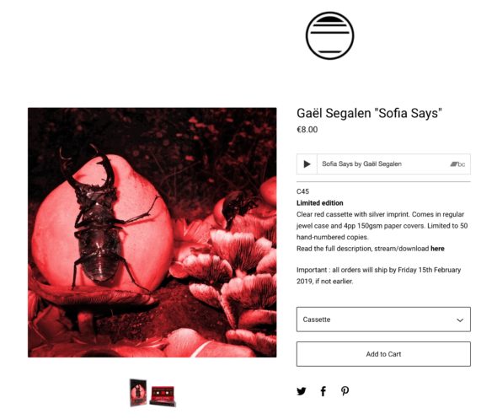The image size is (497, 419).
Task: Add the cassette to cart
Action: (x=383, y=354)
